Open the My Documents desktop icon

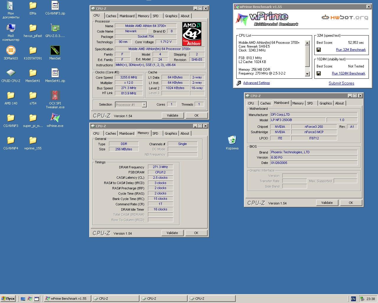(x=11, y=10)
